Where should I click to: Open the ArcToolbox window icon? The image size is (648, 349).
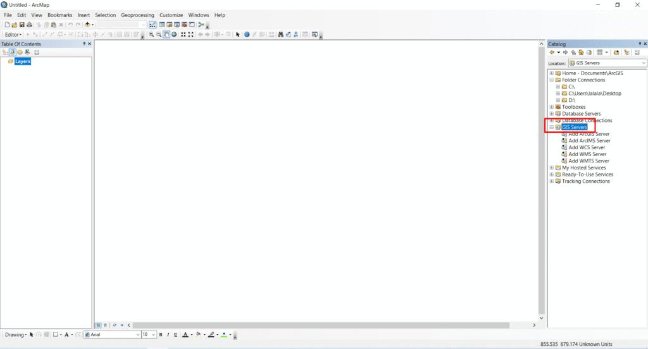click(x=184, y=25)
